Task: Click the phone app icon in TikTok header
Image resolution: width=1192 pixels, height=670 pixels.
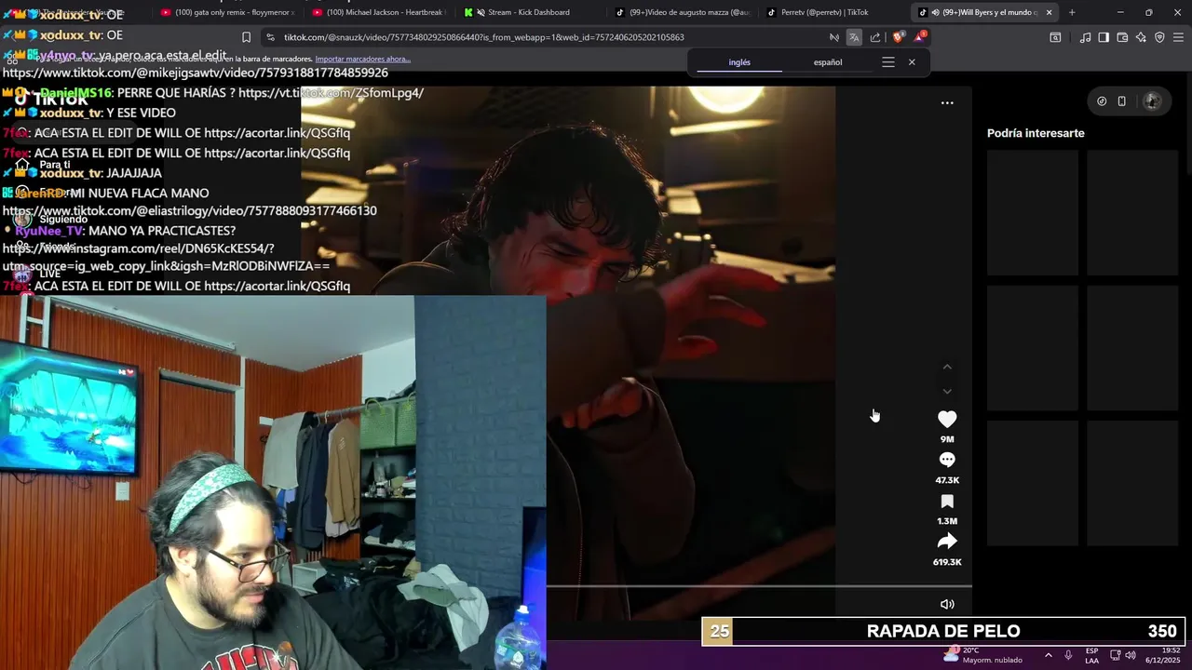Action: (1122, 101)
